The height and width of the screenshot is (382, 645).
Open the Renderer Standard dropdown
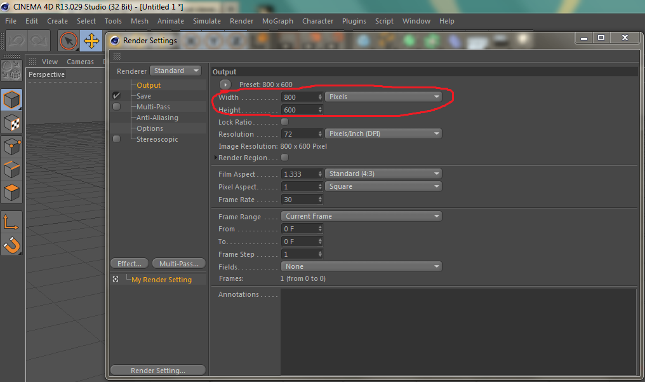[175, 71]
